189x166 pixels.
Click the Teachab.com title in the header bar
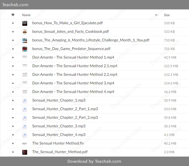tap(15, 5)
